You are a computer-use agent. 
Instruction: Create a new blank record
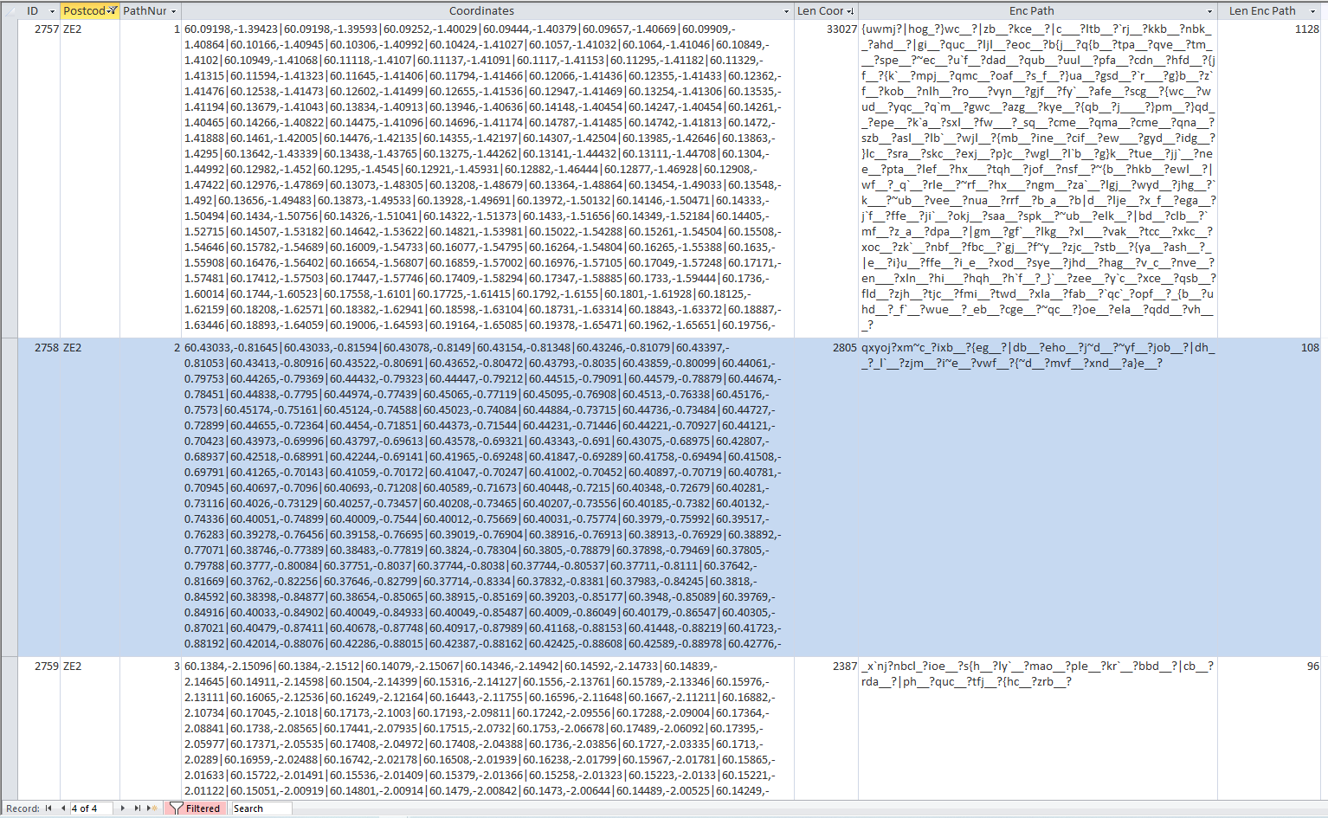151,808
